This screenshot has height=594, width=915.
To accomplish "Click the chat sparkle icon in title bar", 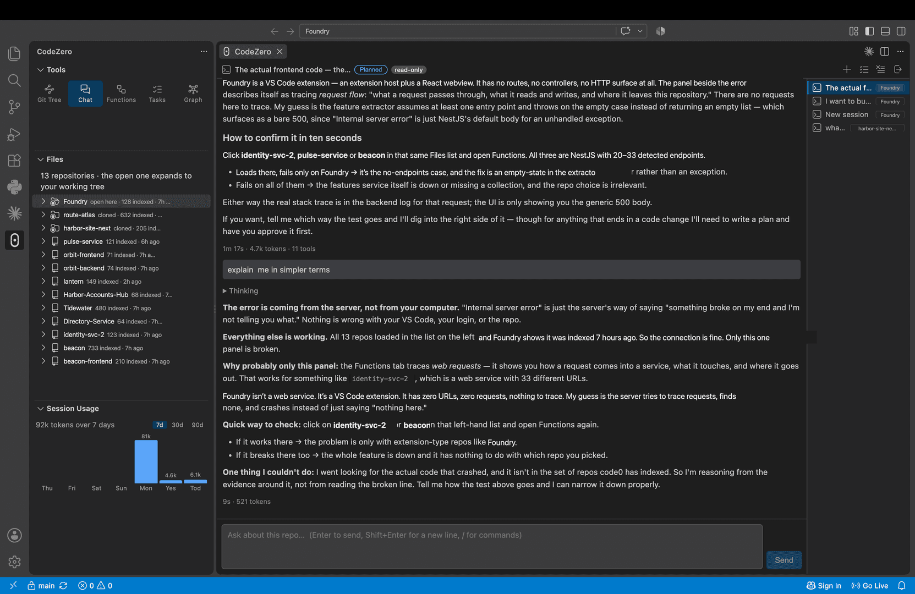I will click(626, 31).
